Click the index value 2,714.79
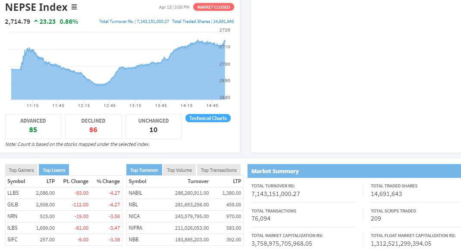The height and width of the screenshot is (250, 461). pos(18,22)
